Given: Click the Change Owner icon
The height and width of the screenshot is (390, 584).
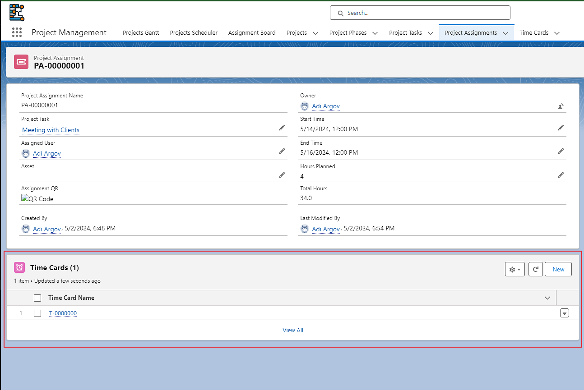Looking at the screenshot, I should pos(561,106).
